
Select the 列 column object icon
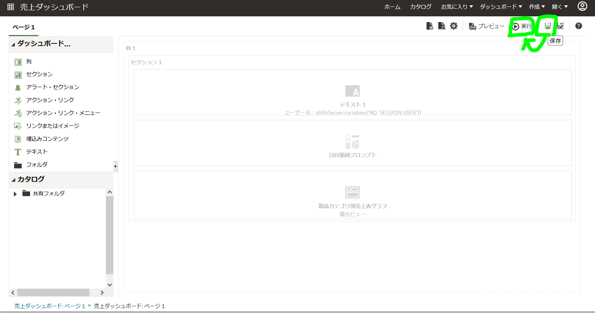coord(18,62)
